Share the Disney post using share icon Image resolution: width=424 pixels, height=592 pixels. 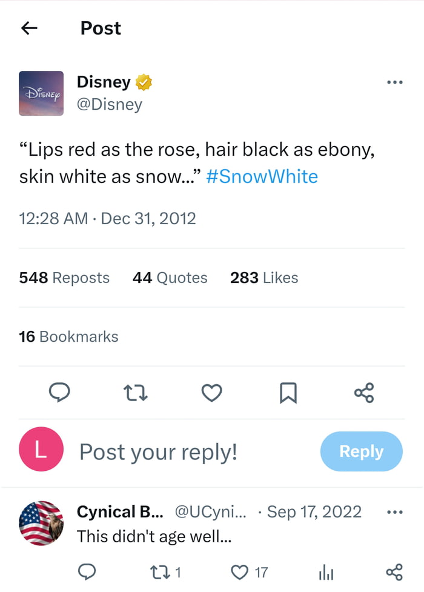[363, 393]
